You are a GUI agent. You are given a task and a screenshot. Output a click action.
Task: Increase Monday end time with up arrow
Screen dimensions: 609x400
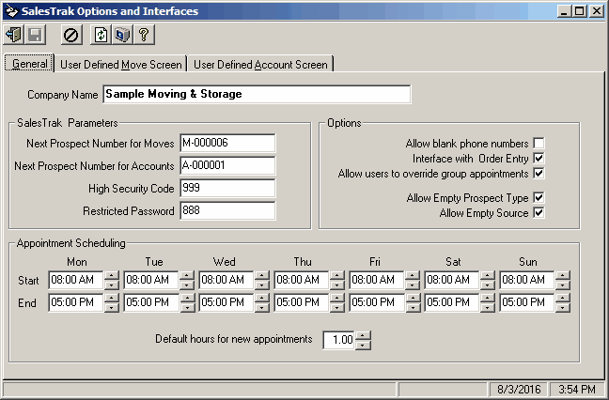112,298
